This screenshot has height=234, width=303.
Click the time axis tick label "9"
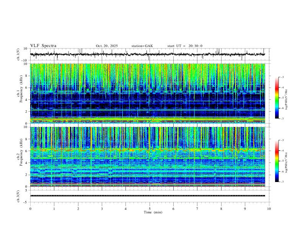[245, 209]
